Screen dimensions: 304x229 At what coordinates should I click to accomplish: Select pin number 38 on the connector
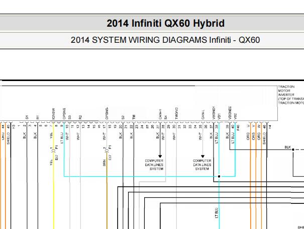217,127
